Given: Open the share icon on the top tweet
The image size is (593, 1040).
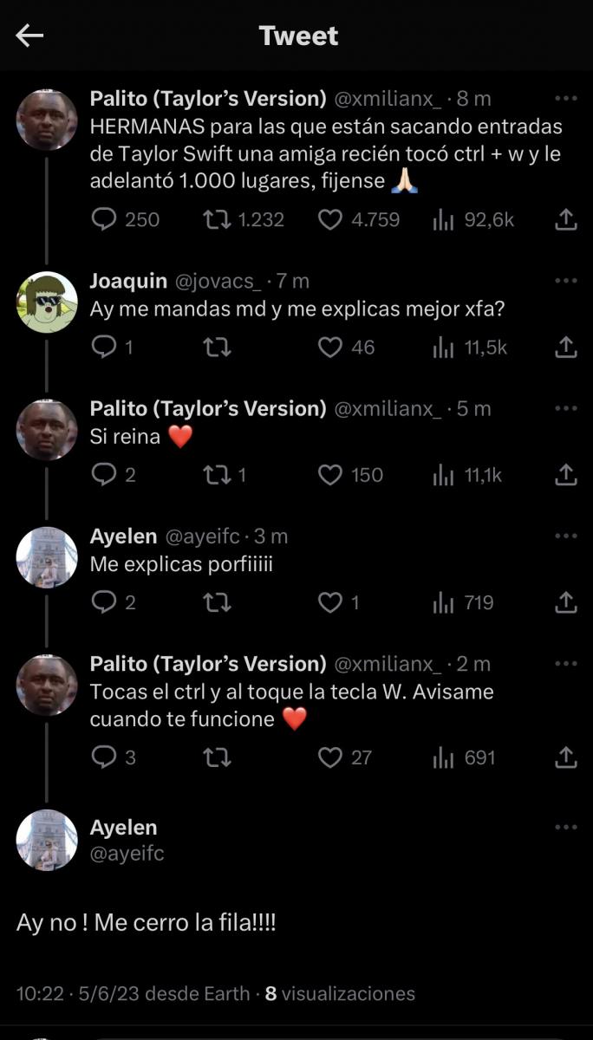Looking at the screenshot, I should [565, 219].
